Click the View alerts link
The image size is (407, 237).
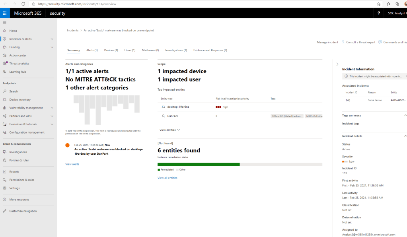72,164
